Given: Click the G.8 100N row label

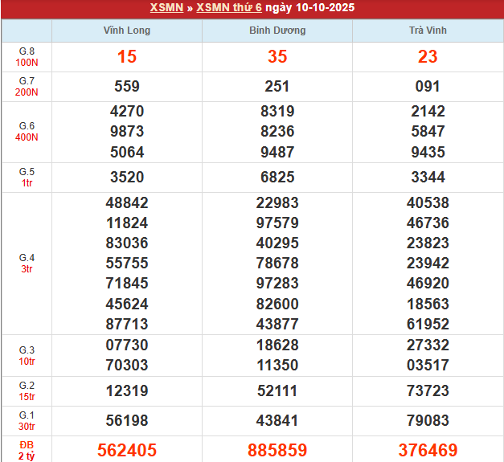Looking at the screenshot, I should coord(27,57).
